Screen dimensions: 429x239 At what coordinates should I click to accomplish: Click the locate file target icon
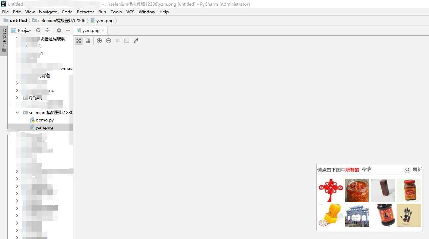(38, 30)
